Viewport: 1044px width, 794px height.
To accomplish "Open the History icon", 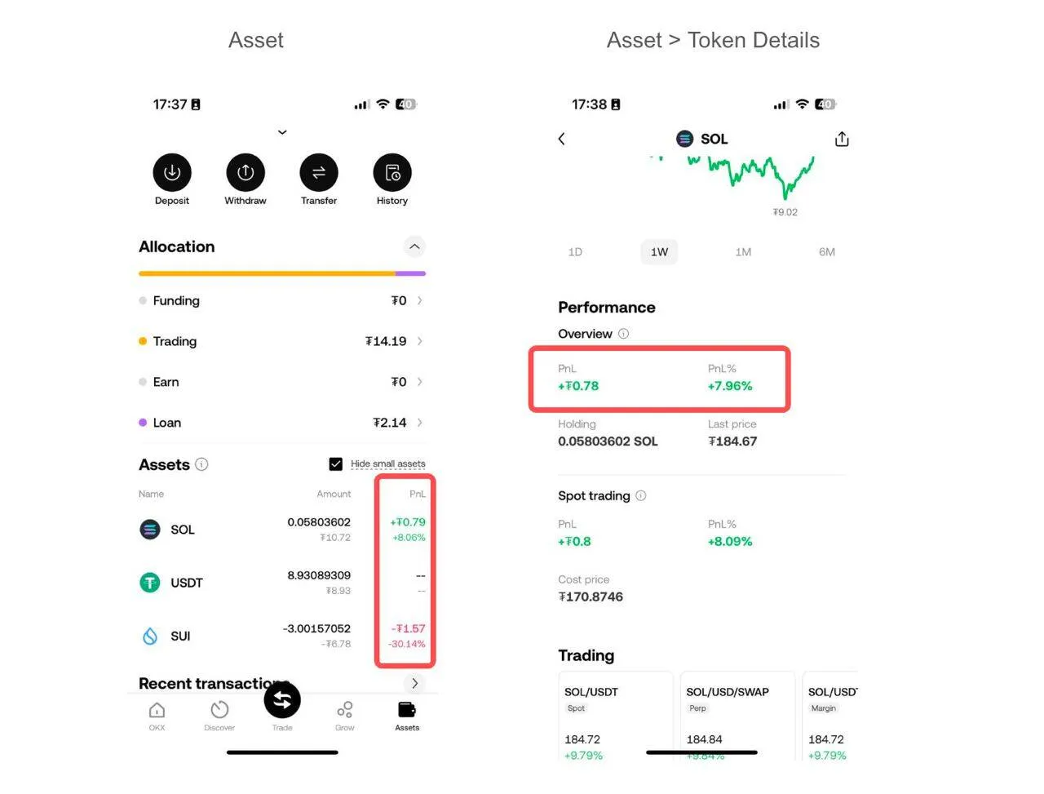I will [x=392, y=173].
